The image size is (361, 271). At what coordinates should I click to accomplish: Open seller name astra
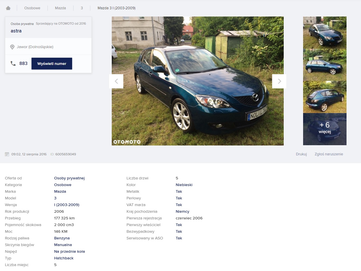click(16, 31)
